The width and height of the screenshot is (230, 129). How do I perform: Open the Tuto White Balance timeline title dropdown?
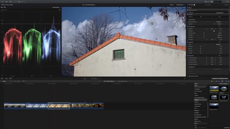[x=110, y=81]
